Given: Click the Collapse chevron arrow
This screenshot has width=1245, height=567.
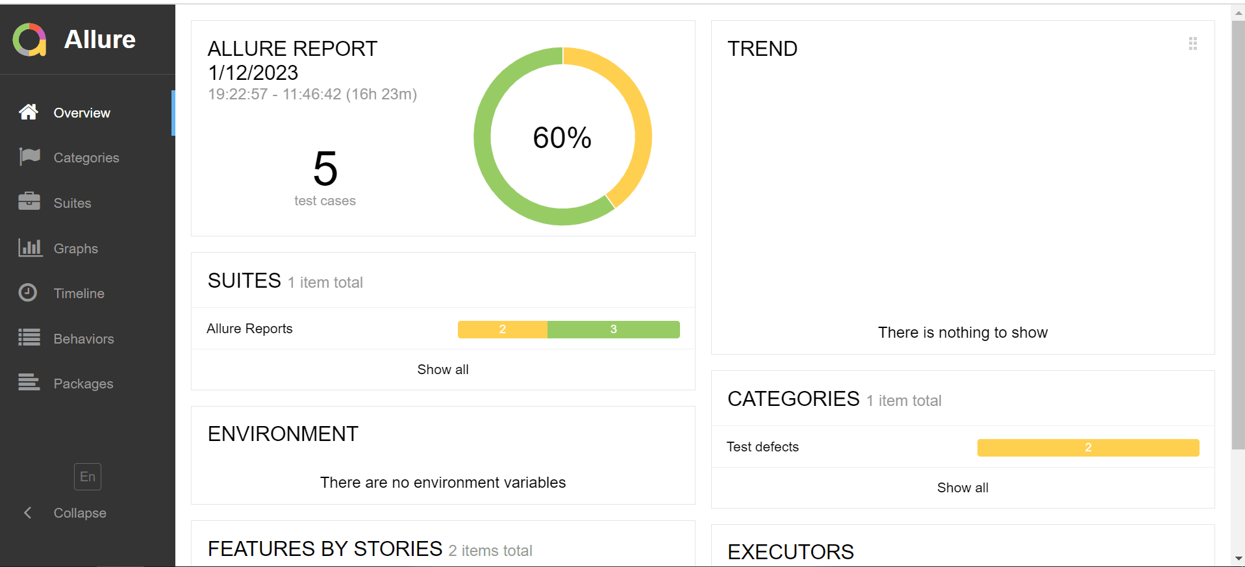Looking at the screenshot, I should tap(28, 512).
